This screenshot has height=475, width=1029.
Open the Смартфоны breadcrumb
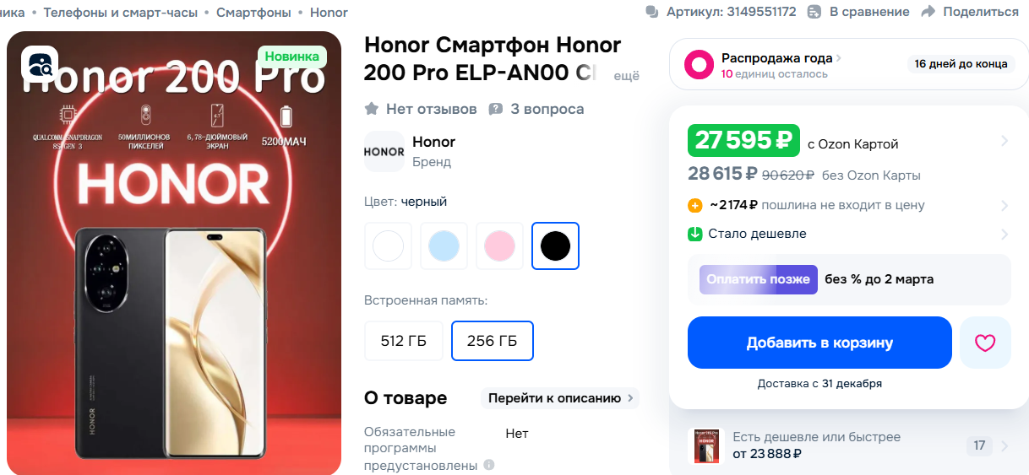253,12
